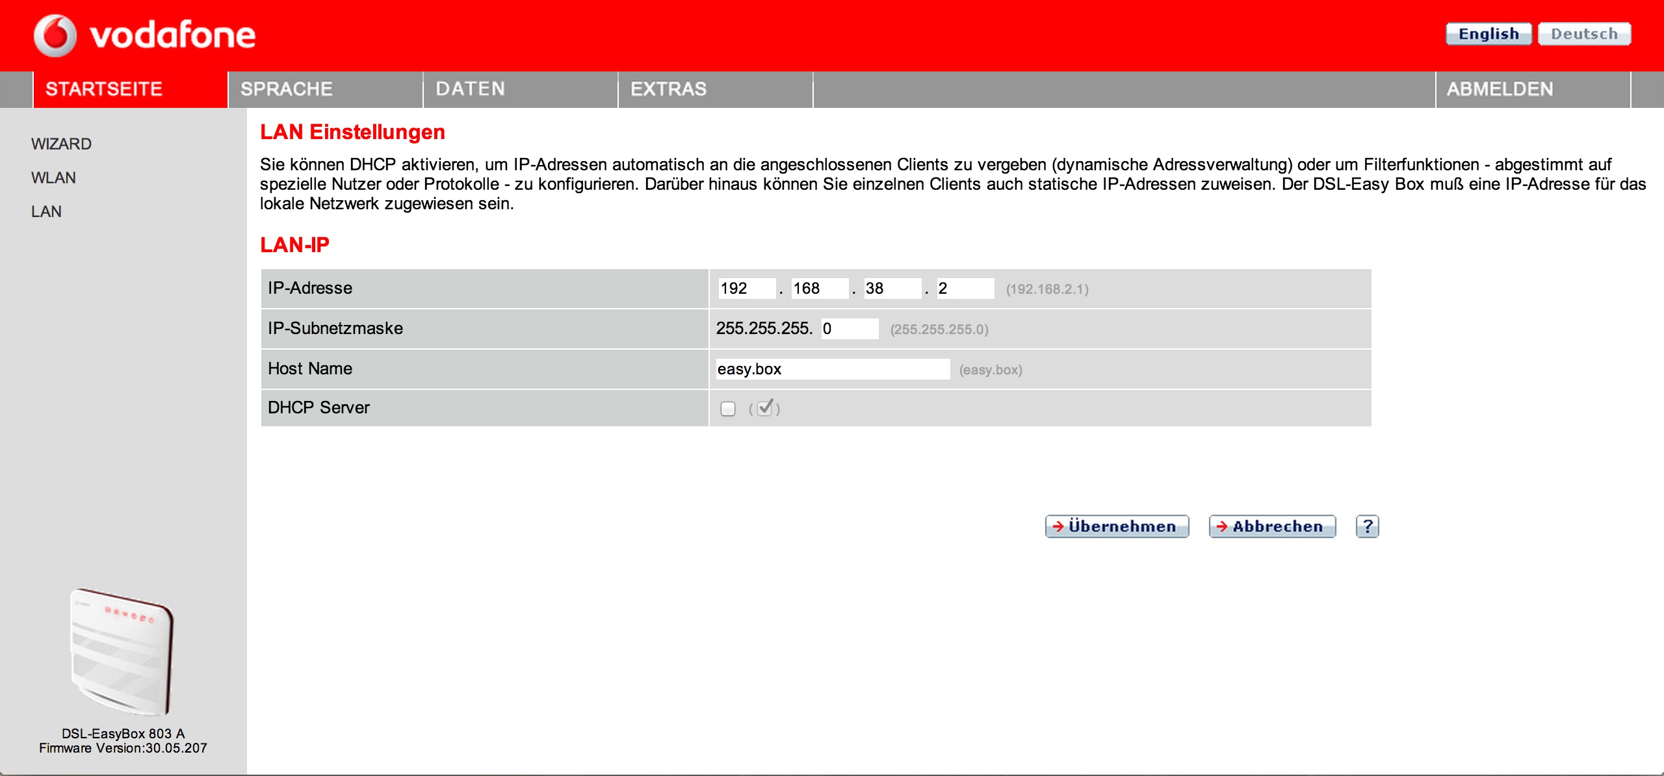Click the Vodafone logo icon
Viewport: 1664px width, 776px height.
click(55, 35)
